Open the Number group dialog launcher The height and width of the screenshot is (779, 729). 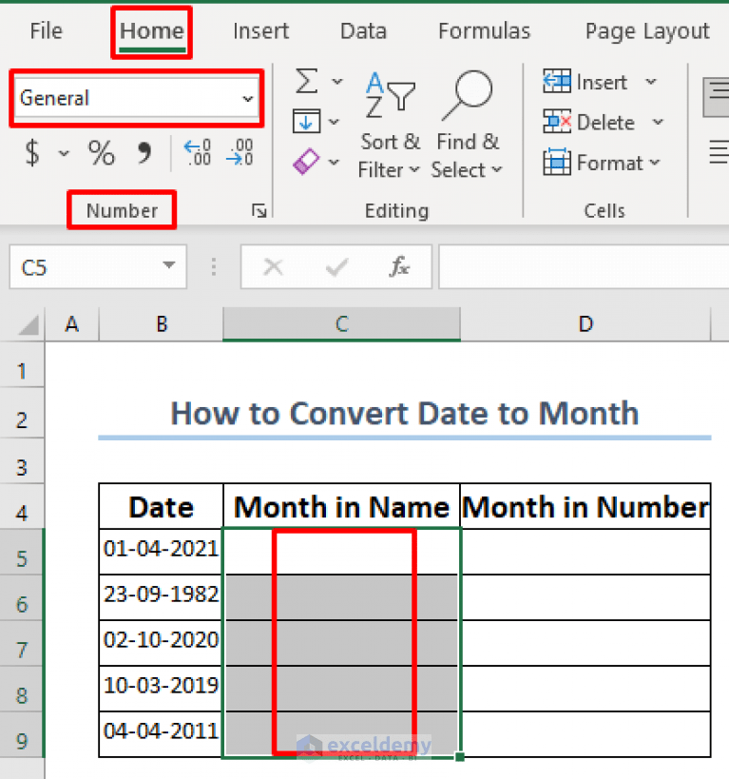259,210
